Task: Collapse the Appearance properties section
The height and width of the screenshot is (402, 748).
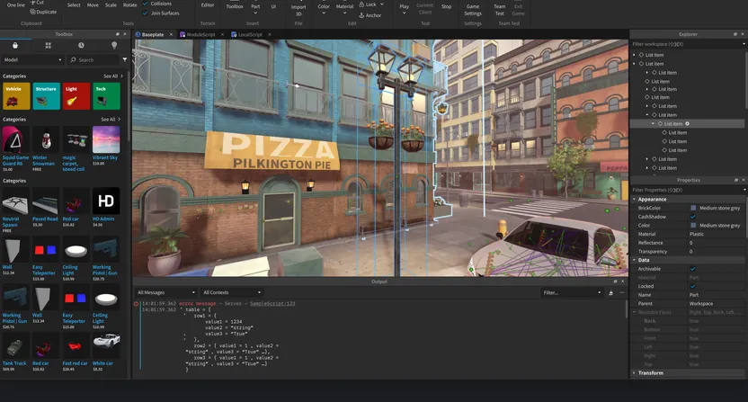Action: (634, 199)
